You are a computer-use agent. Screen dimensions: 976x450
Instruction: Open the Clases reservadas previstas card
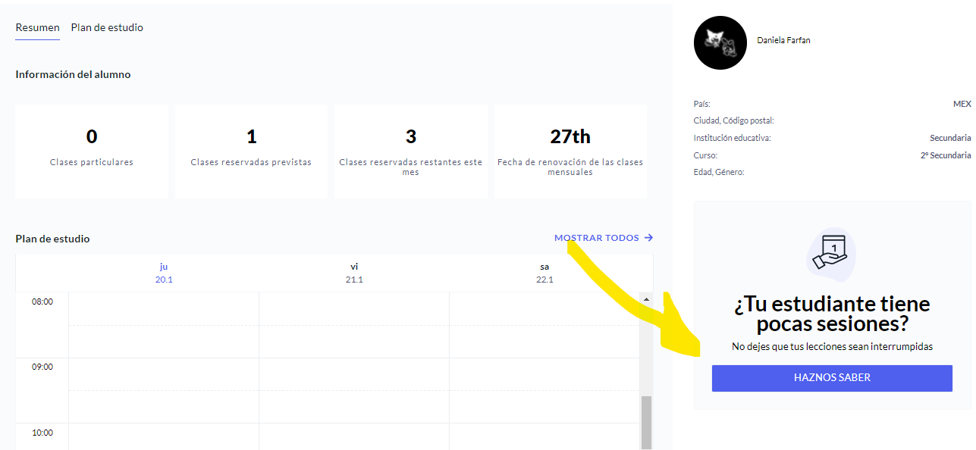pos(251,152)
